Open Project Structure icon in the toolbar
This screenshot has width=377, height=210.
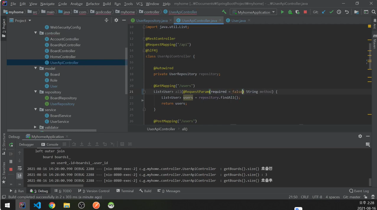point(356,12)
